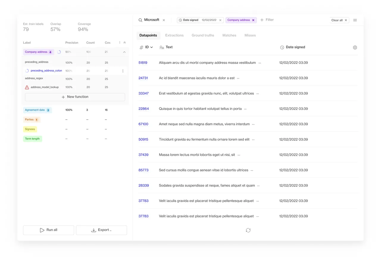The width and height of the screenshot is (381, 261).
Task: Click the search magnifier icon
Action: click(x=140, y=20)
